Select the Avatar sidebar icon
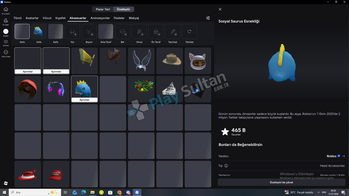349x196 pixels. point(6,33)
